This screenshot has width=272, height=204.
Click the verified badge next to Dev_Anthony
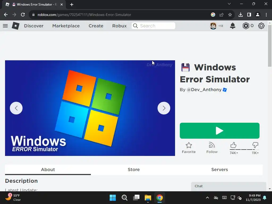[225, 90]
